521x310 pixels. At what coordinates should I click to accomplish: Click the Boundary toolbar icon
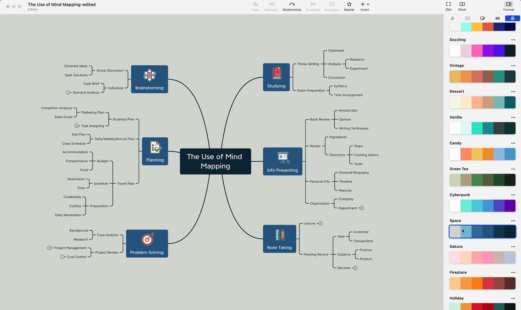[332, 4]
